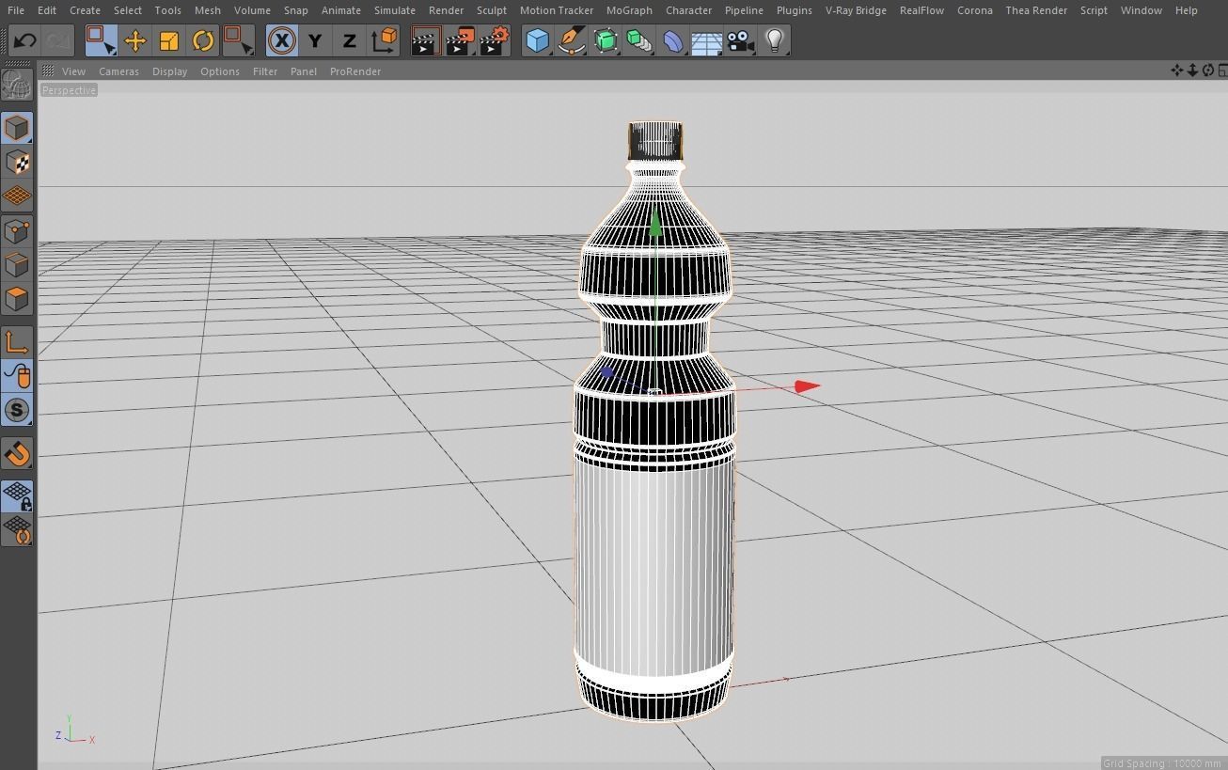Add a Floor environment object
This screenshot has height=770, width=1228.
[707, 40]
